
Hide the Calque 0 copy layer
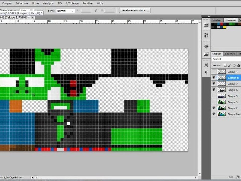pos(214,114)
